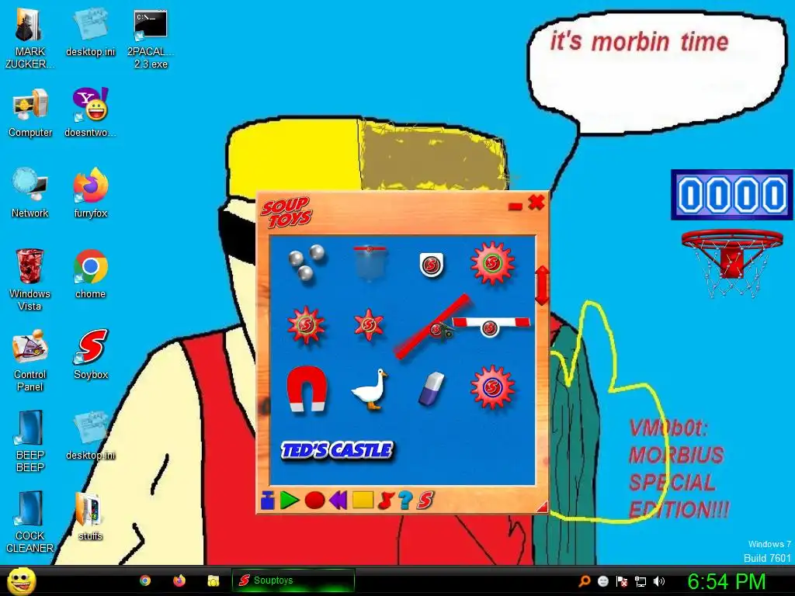This screenshot has width=795, height=596.
Task: Open the smiley face Start button
Action: tap(21, 580)
